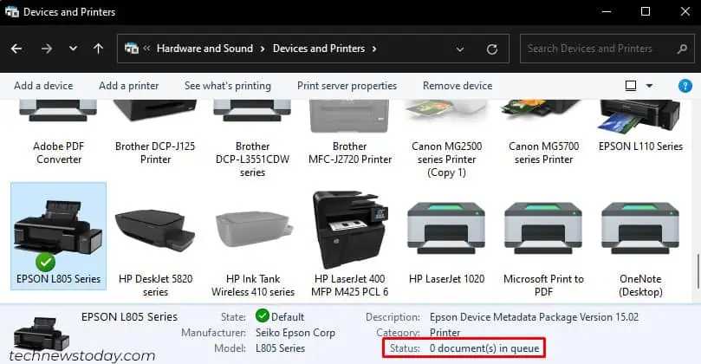Image resolution: width=701 pixels, height=364 pixels.
Task: Go back with the left arrow
Action: point(16,49)
